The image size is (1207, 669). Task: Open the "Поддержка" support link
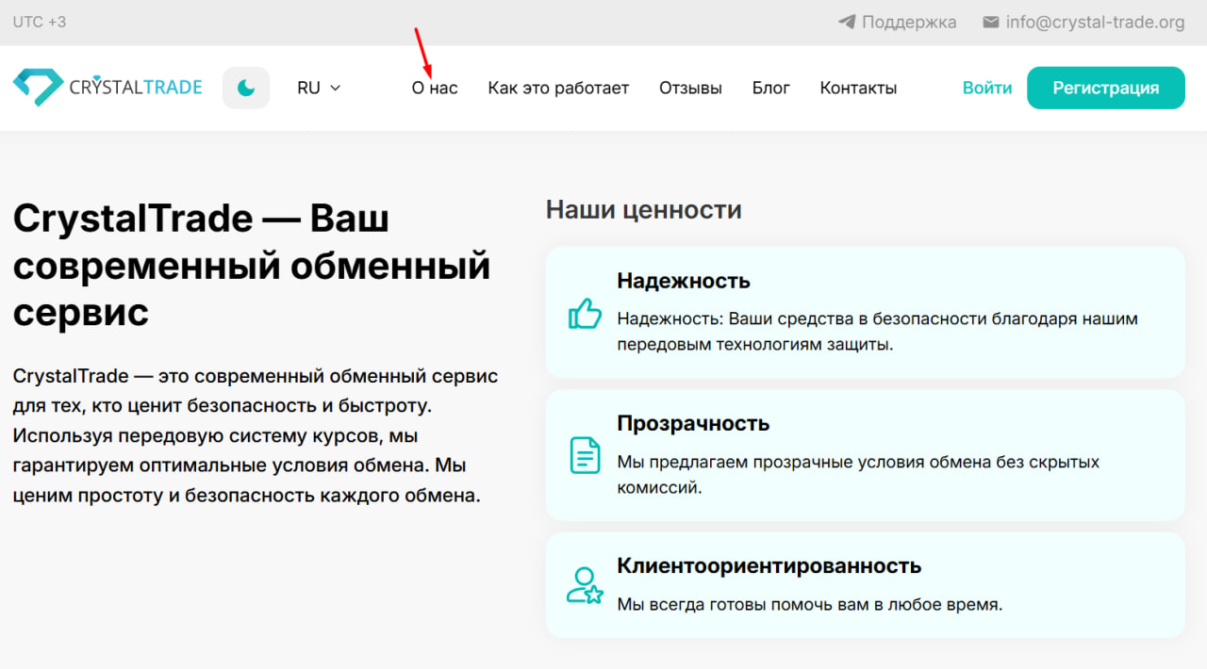point(908,22)
